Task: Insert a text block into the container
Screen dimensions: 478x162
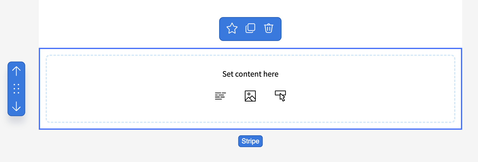Action: coord(220,96)
